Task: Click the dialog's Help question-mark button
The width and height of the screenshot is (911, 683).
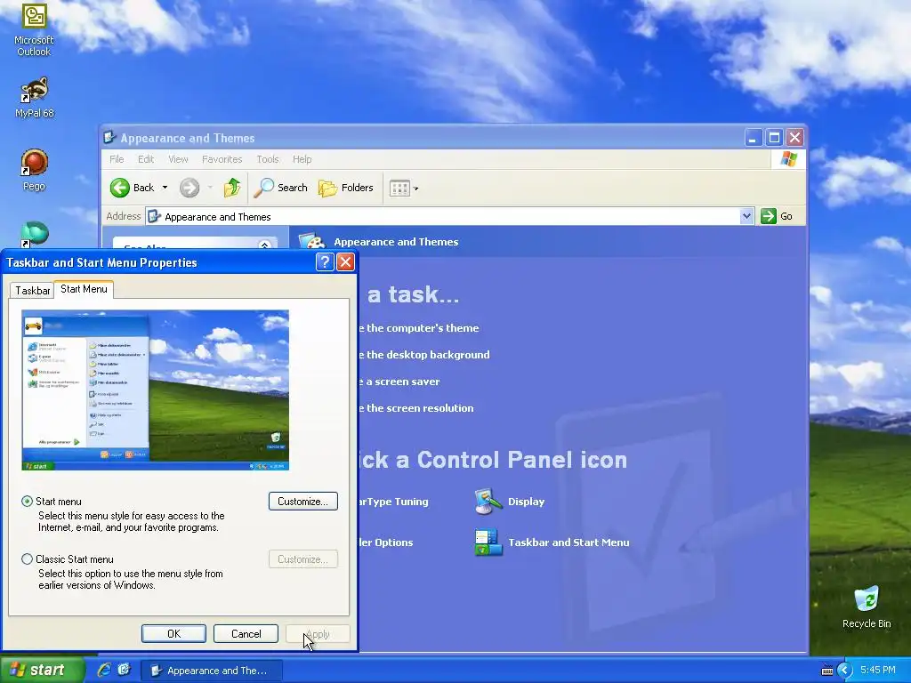Action: 325,262
